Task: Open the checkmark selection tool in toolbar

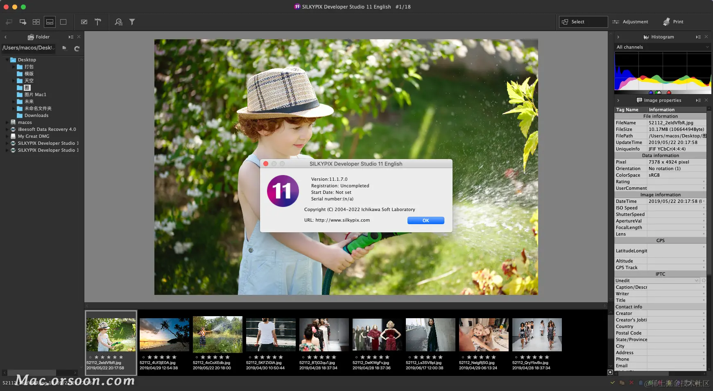Action: tap(84, 22)
